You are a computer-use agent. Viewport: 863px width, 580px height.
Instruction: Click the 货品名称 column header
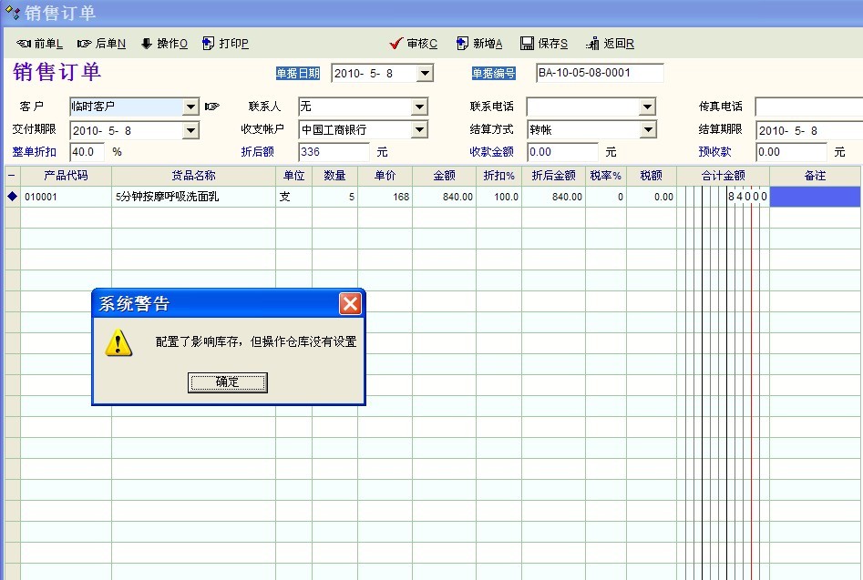tap(193, 176)
